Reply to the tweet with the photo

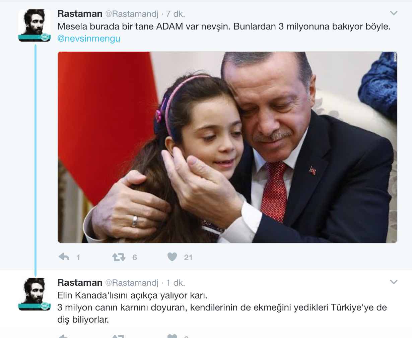64,257
